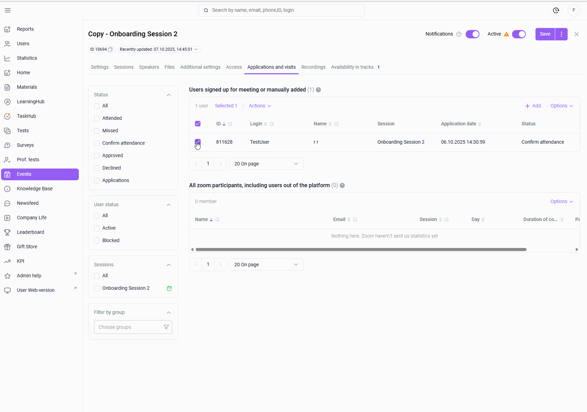The width and height of the screenshot is (587, 412).
Task: Toggle the Notifications switch
Action: [473, 34]
